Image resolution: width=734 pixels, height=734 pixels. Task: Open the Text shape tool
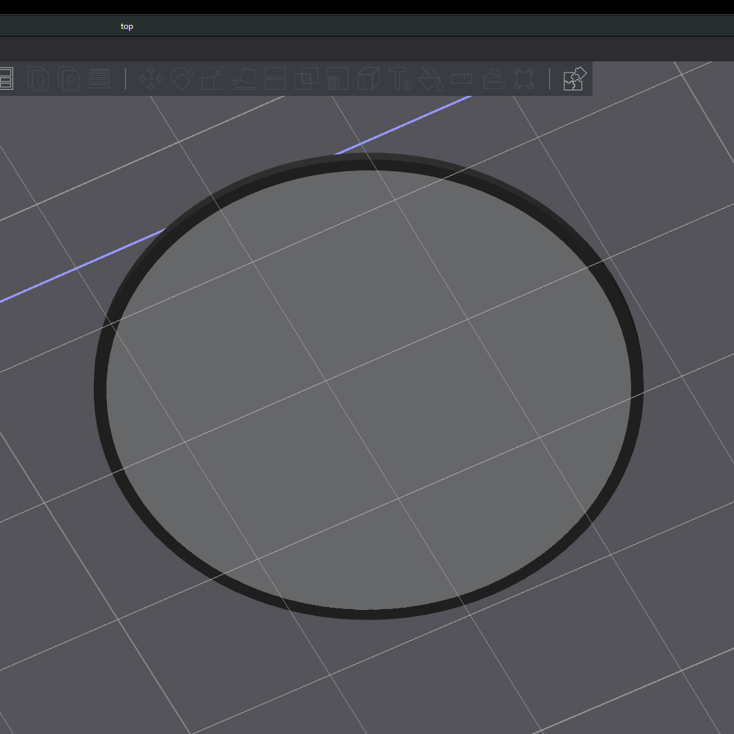(x=399, y=79)
